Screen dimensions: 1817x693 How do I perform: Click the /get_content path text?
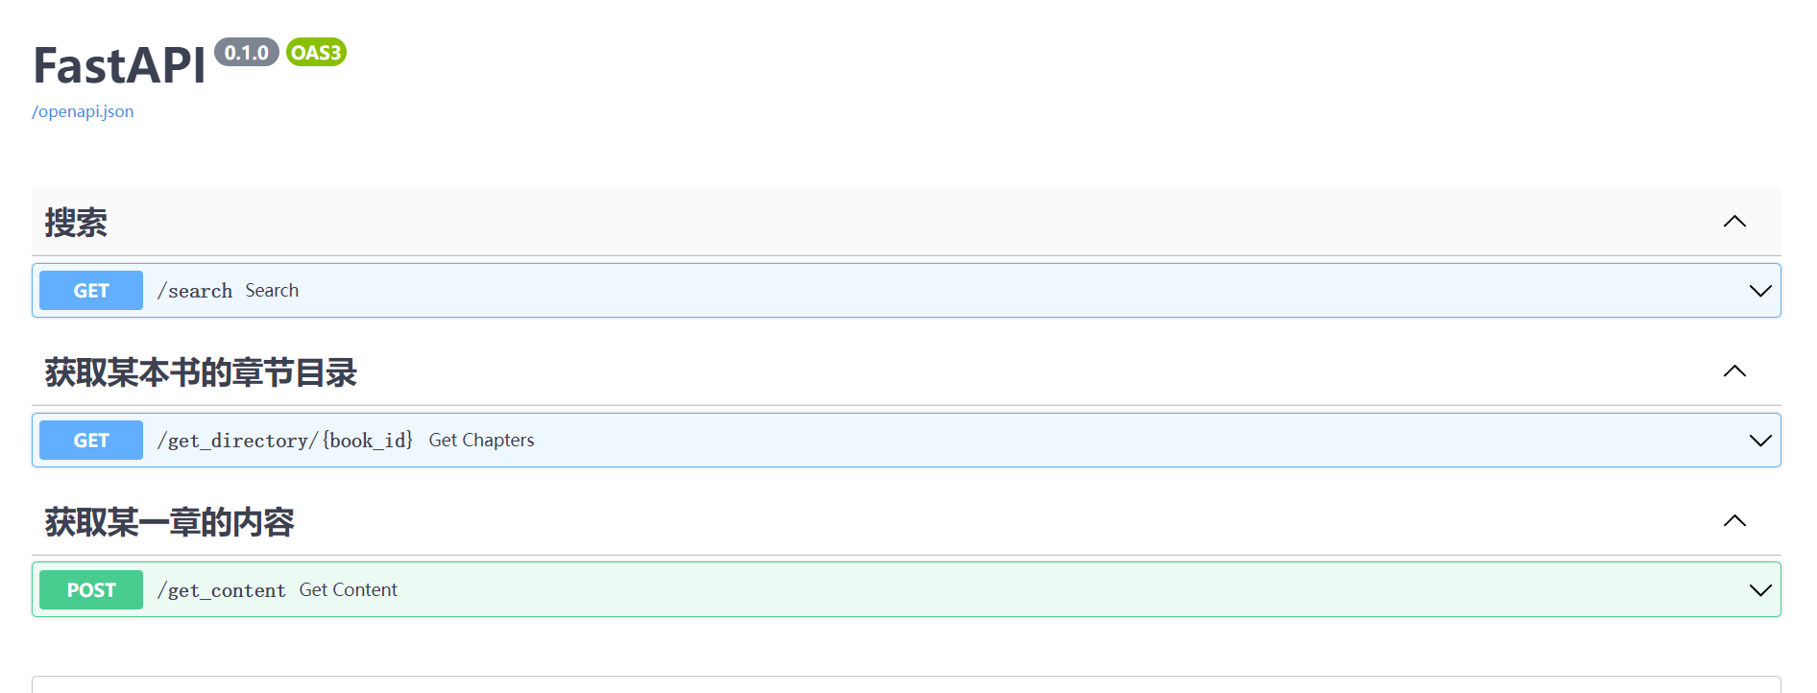[222, 590]
